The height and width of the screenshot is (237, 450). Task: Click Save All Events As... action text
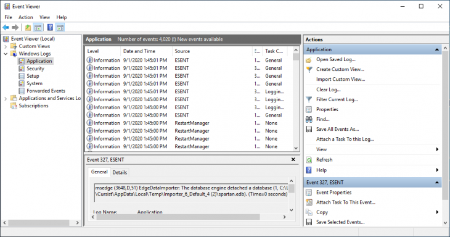[x=338, y=129]
